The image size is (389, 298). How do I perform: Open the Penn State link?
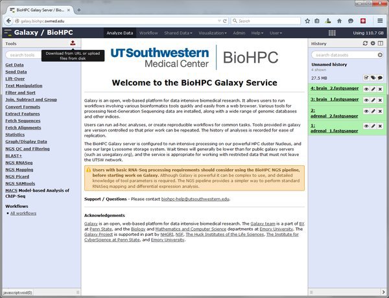click(100, 229)
